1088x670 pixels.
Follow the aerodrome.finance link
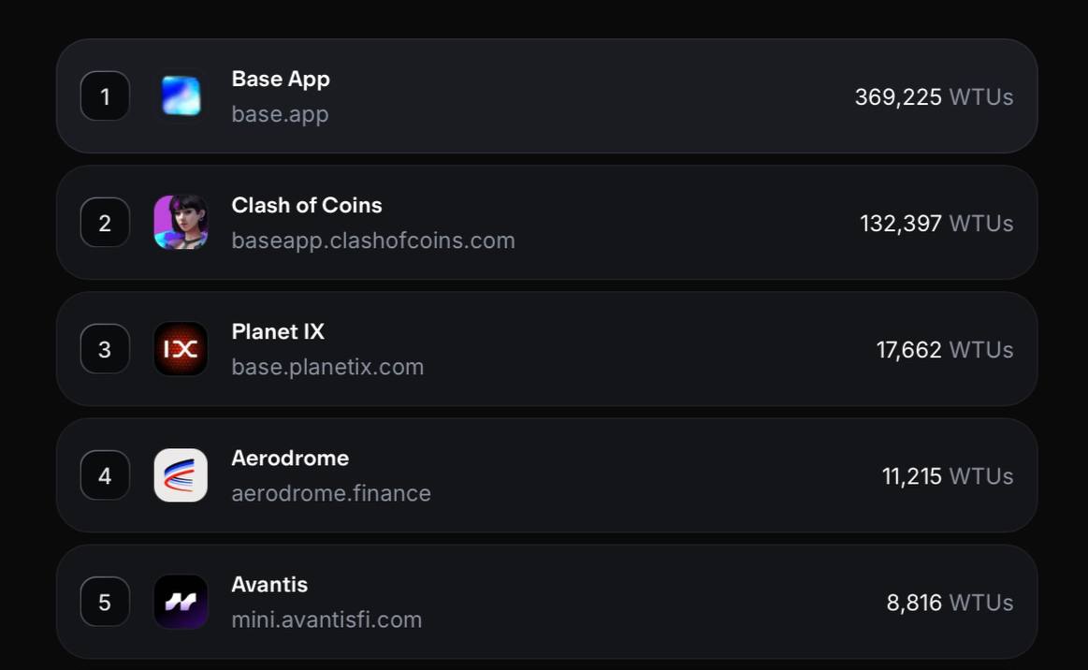pyautogui.click(x=331, y=493)
